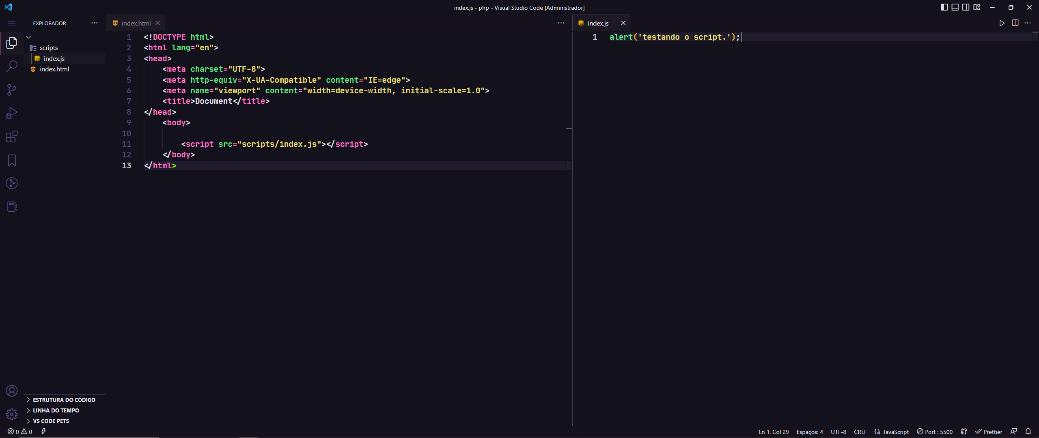This screenshot has width=1039, height=438.
Task: Click the EXPLORADOR panel title
Action: coord(50,23)
